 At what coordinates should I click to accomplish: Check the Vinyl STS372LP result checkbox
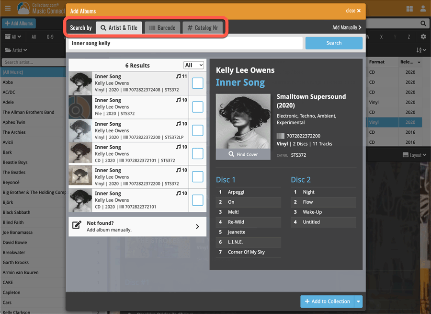[x=198, y=130]
